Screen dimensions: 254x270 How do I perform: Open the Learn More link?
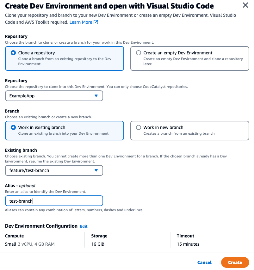coord(81,22)
